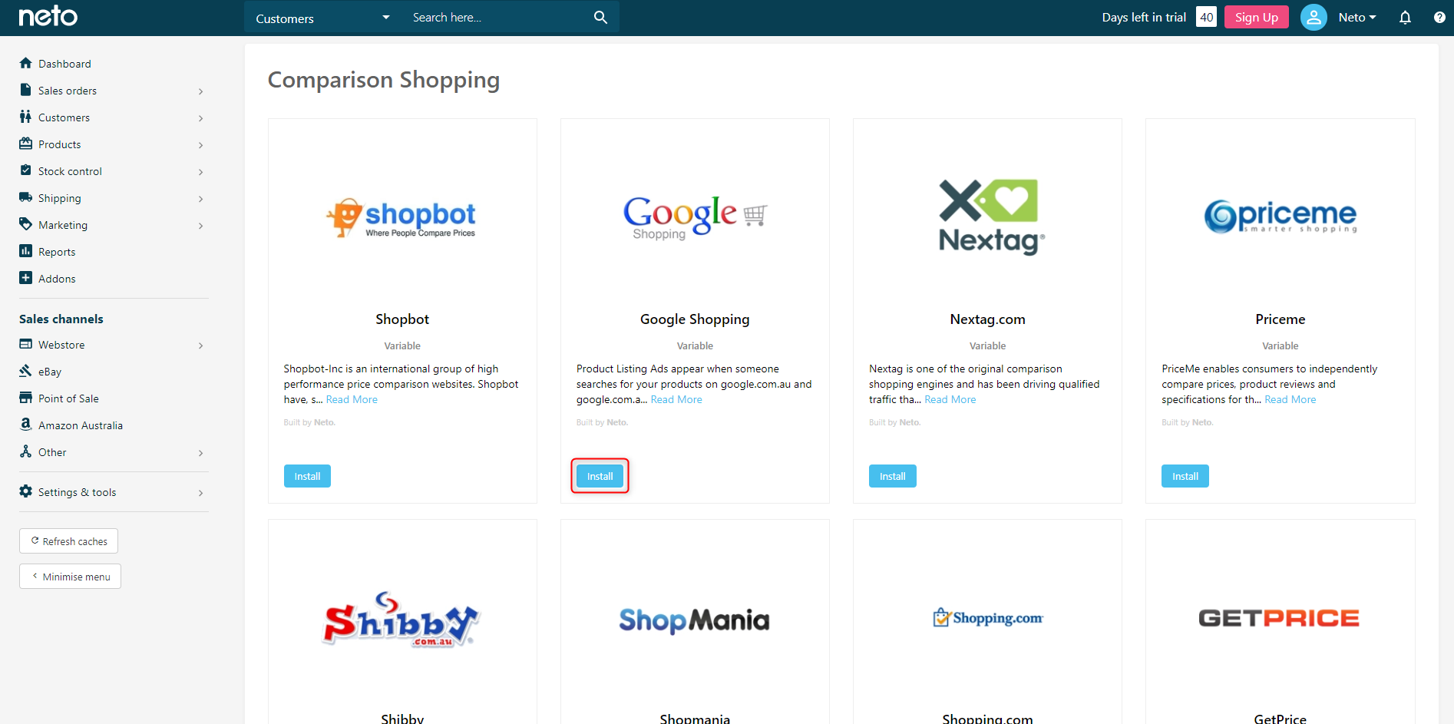Expand the Customers sidebar chevron
Viewport: 1454px width, 724px height.
pos(201,118)
